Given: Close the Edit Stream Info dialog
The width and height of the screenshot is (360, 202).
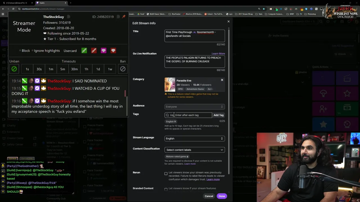Looking at the screenshot, I should tap(228, 21).
